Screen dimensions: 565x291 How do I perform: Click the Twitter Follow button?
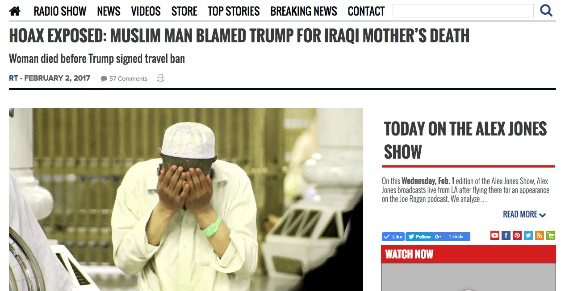(419, 237)
